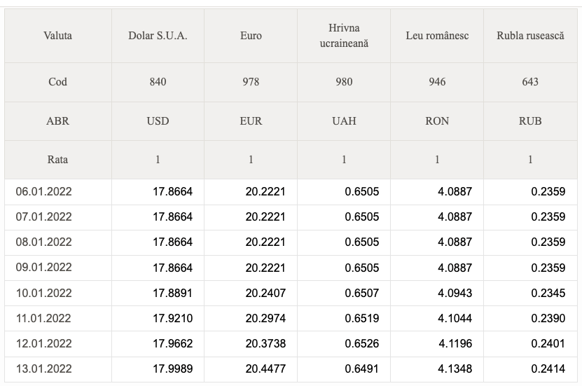Select the Valuta header cell

58,36
